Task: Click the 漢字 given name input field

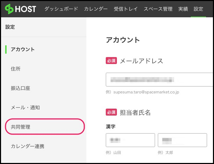Action: pos(182,140)
